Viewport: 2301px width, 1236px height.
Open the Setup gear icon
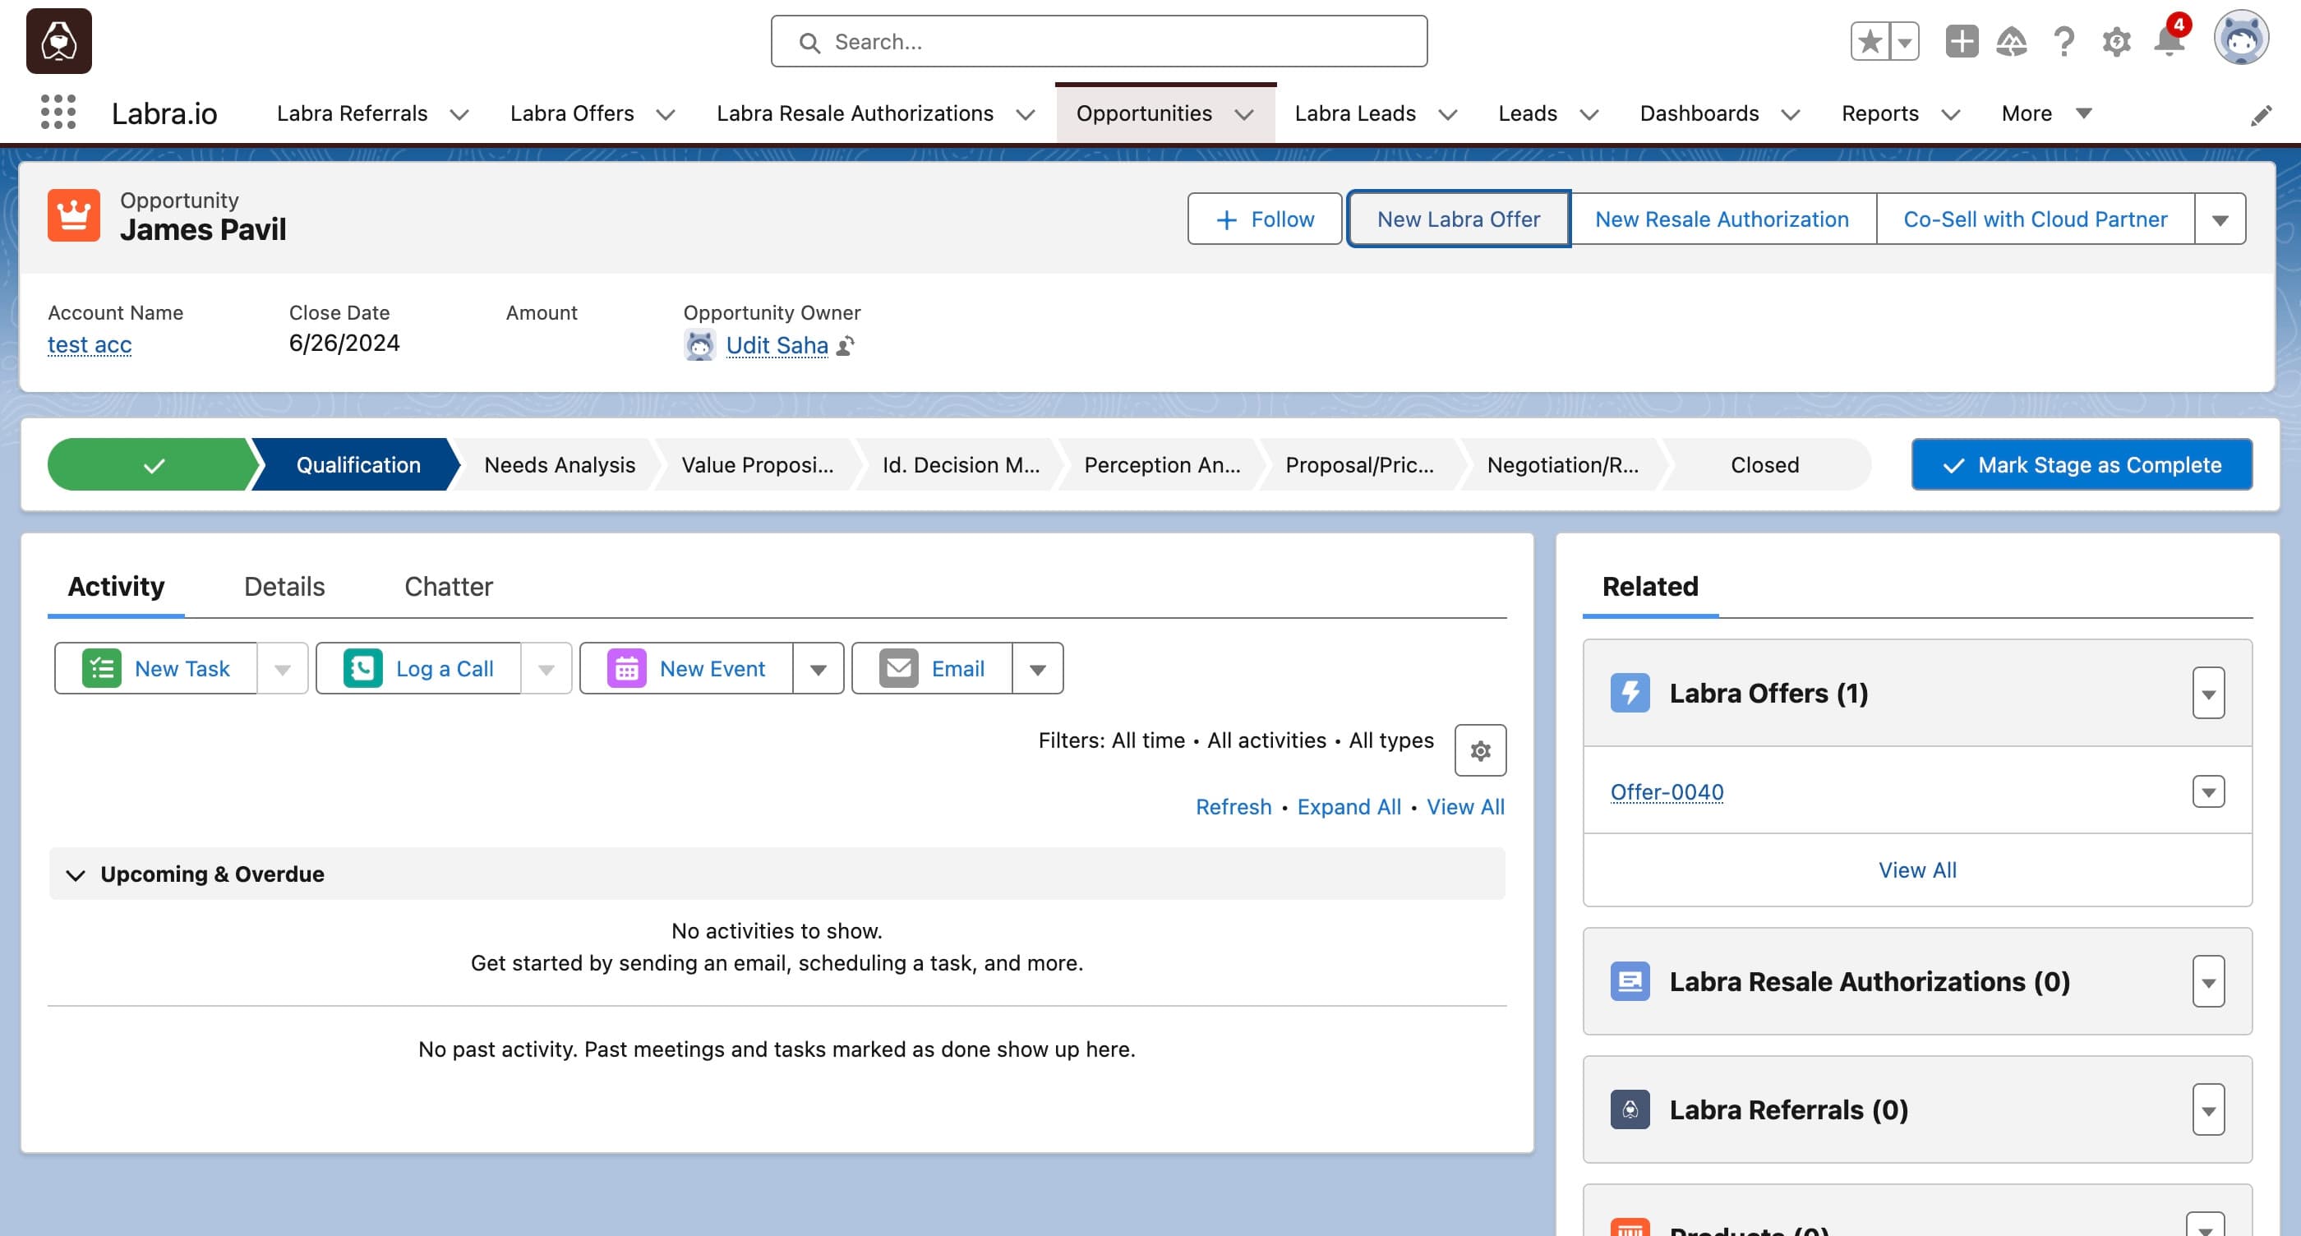[x=2116, y=41]
